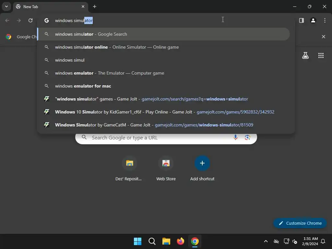Launch Firefox from the taskbar
Viewport: 332px width, 249px height.
click(180, 241)
